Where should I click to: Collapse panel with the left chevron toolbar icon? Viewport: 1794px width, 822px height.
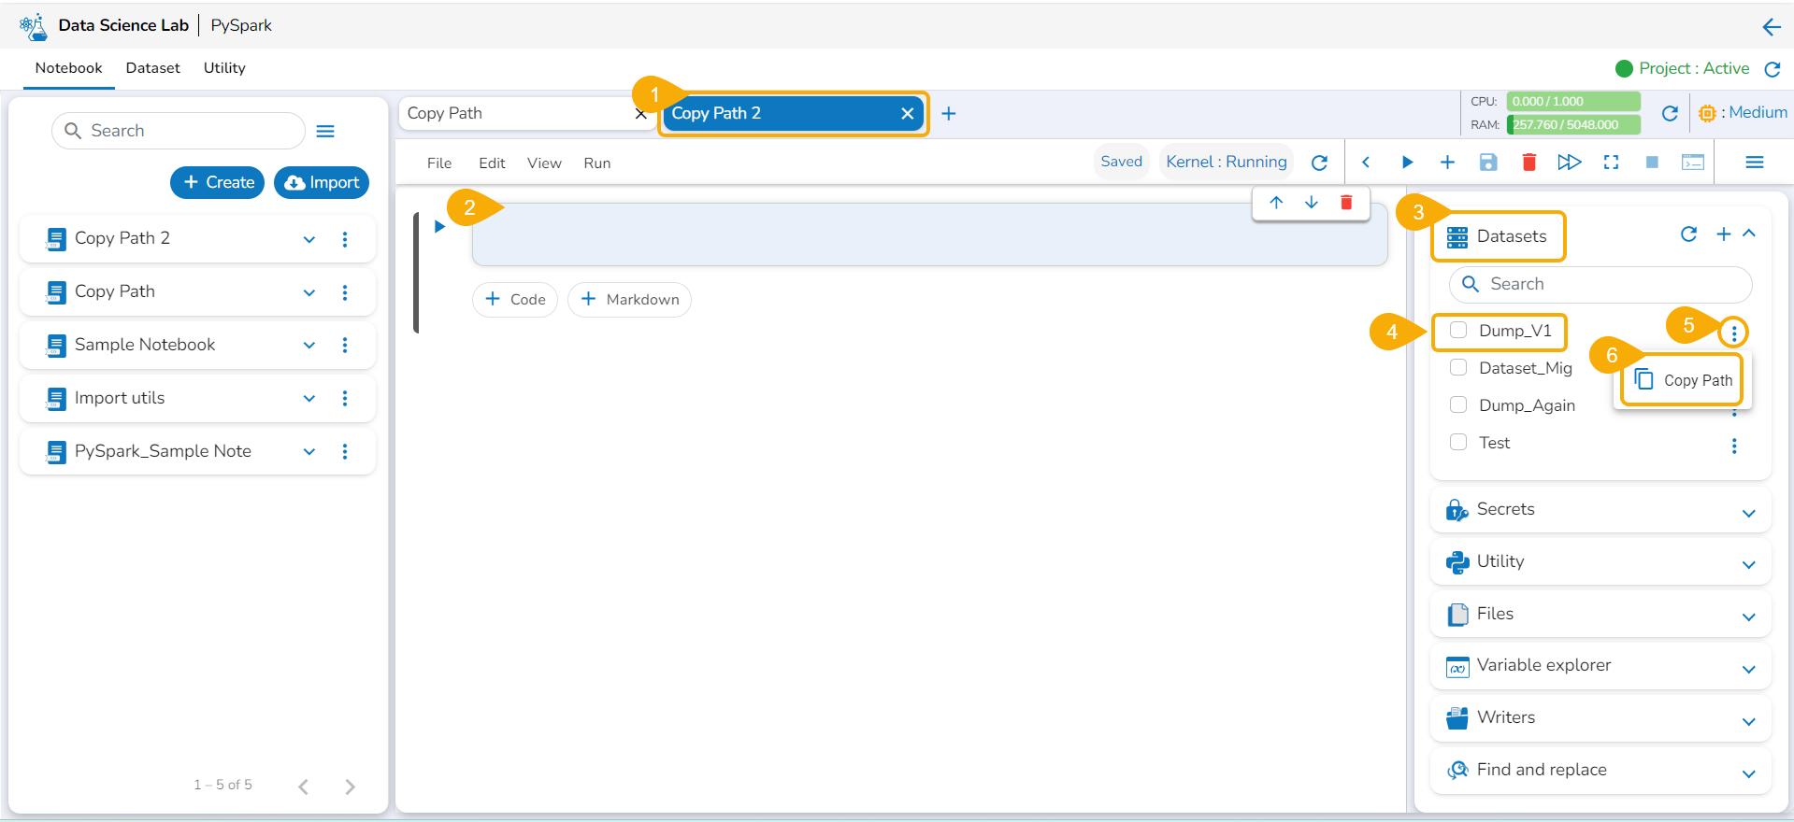(x=1366, y=163)
